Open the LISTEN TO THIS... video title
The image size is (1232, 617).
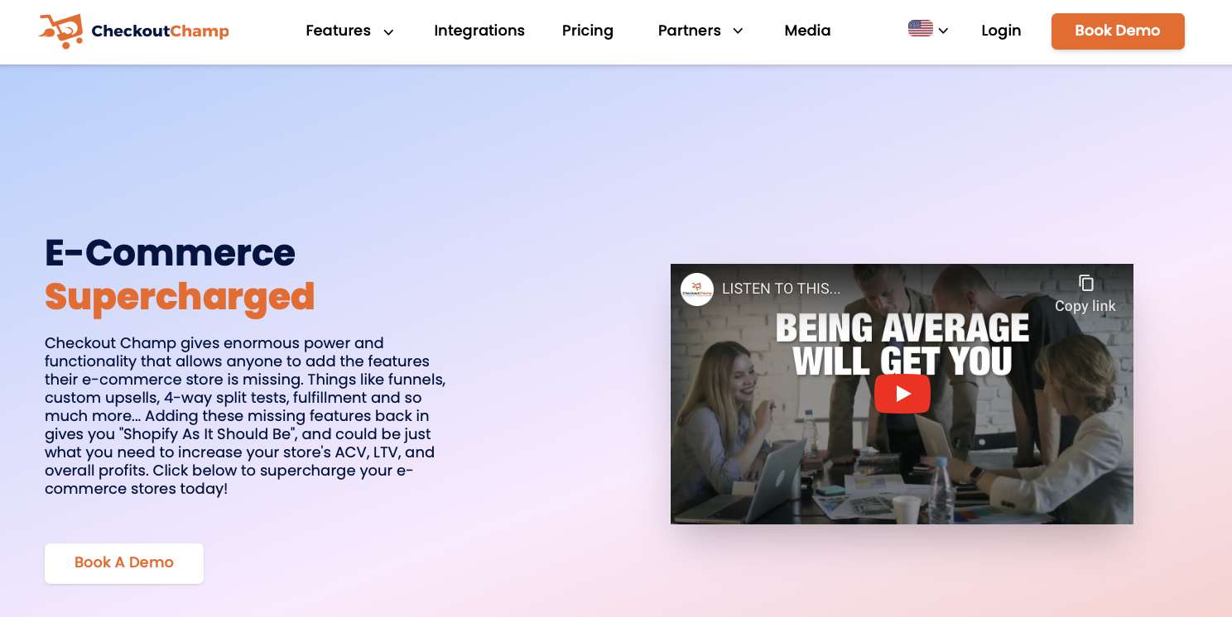pos(781,289)
